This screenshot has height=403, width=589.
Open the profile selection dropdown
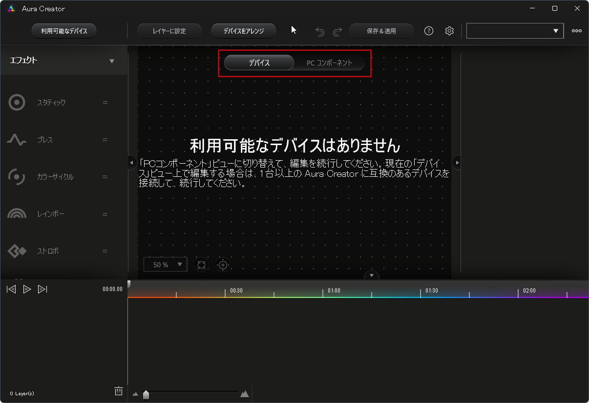click(515, 31)
